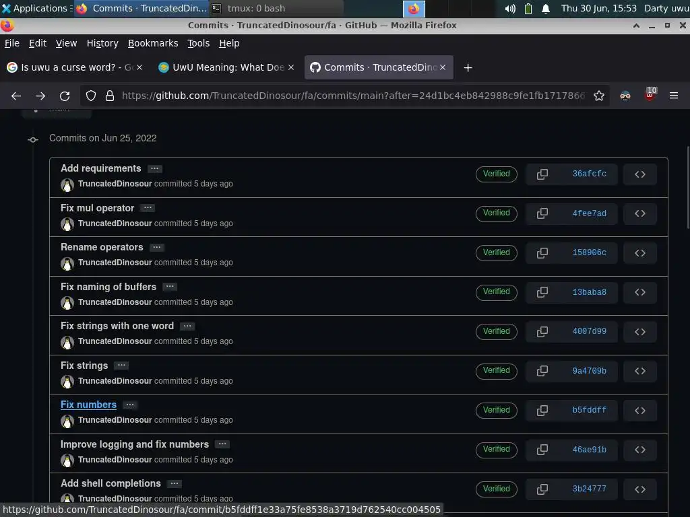Open extension icon with 10 badge
The image size is (690, 517).
[650, 94]
